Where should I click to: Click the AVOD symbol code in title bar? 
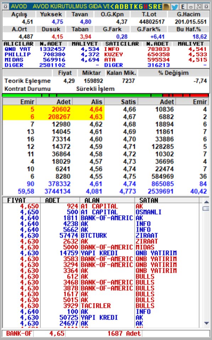(x=19, y=6)
